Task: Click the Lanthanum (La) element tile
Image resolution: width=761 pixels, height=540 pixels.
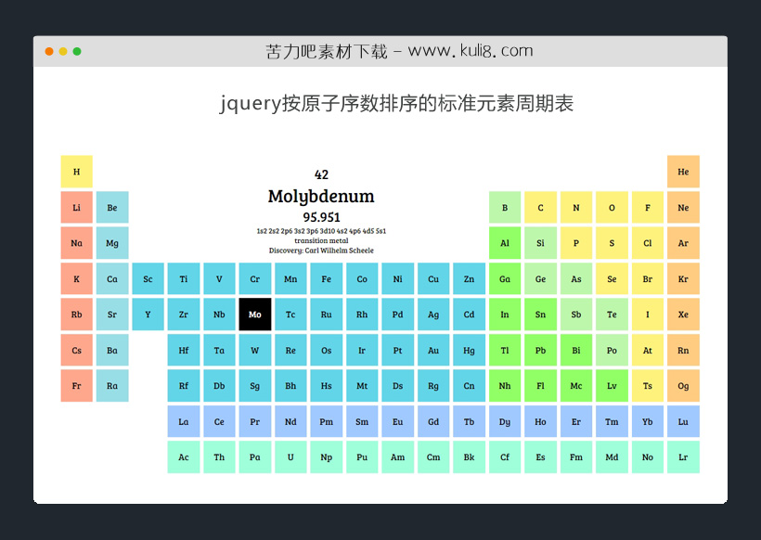Action: (x=184, y=421)
